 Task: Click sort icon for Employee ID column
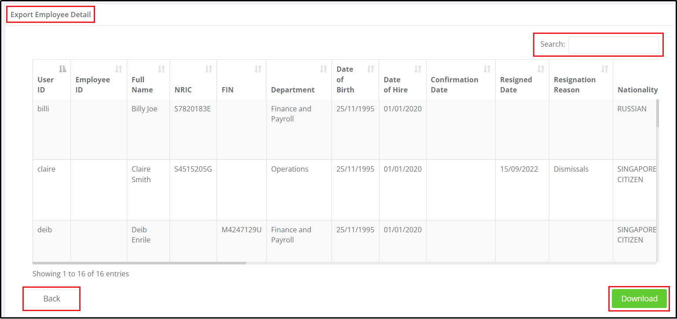[x=119, y=69]
